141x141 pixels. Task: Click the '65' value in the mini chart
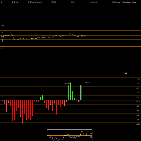point(91,134)
